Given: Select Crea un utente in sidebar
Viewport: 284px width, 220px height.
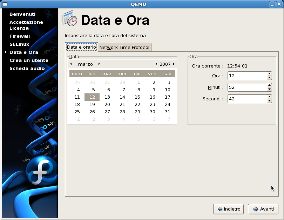Looking at the screenshot, I should pyautogui.click(x=29, y=60).
